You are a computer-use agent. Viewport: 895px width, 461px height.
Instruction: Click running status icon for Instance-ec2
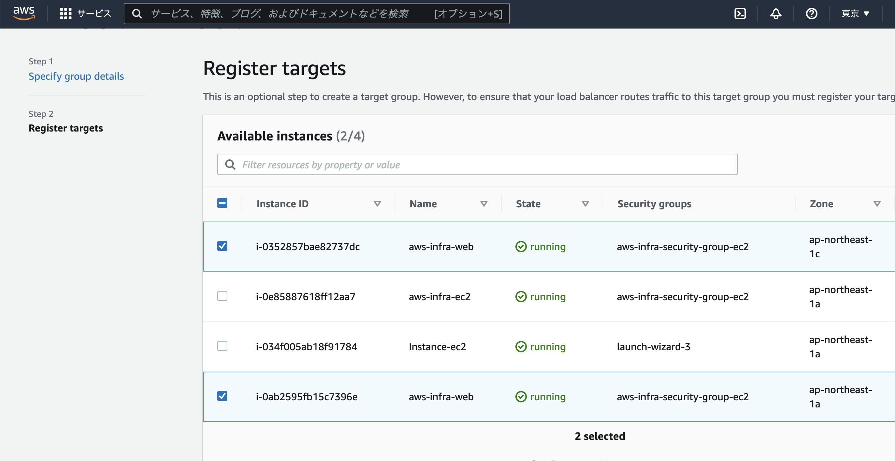coord(521,347)
